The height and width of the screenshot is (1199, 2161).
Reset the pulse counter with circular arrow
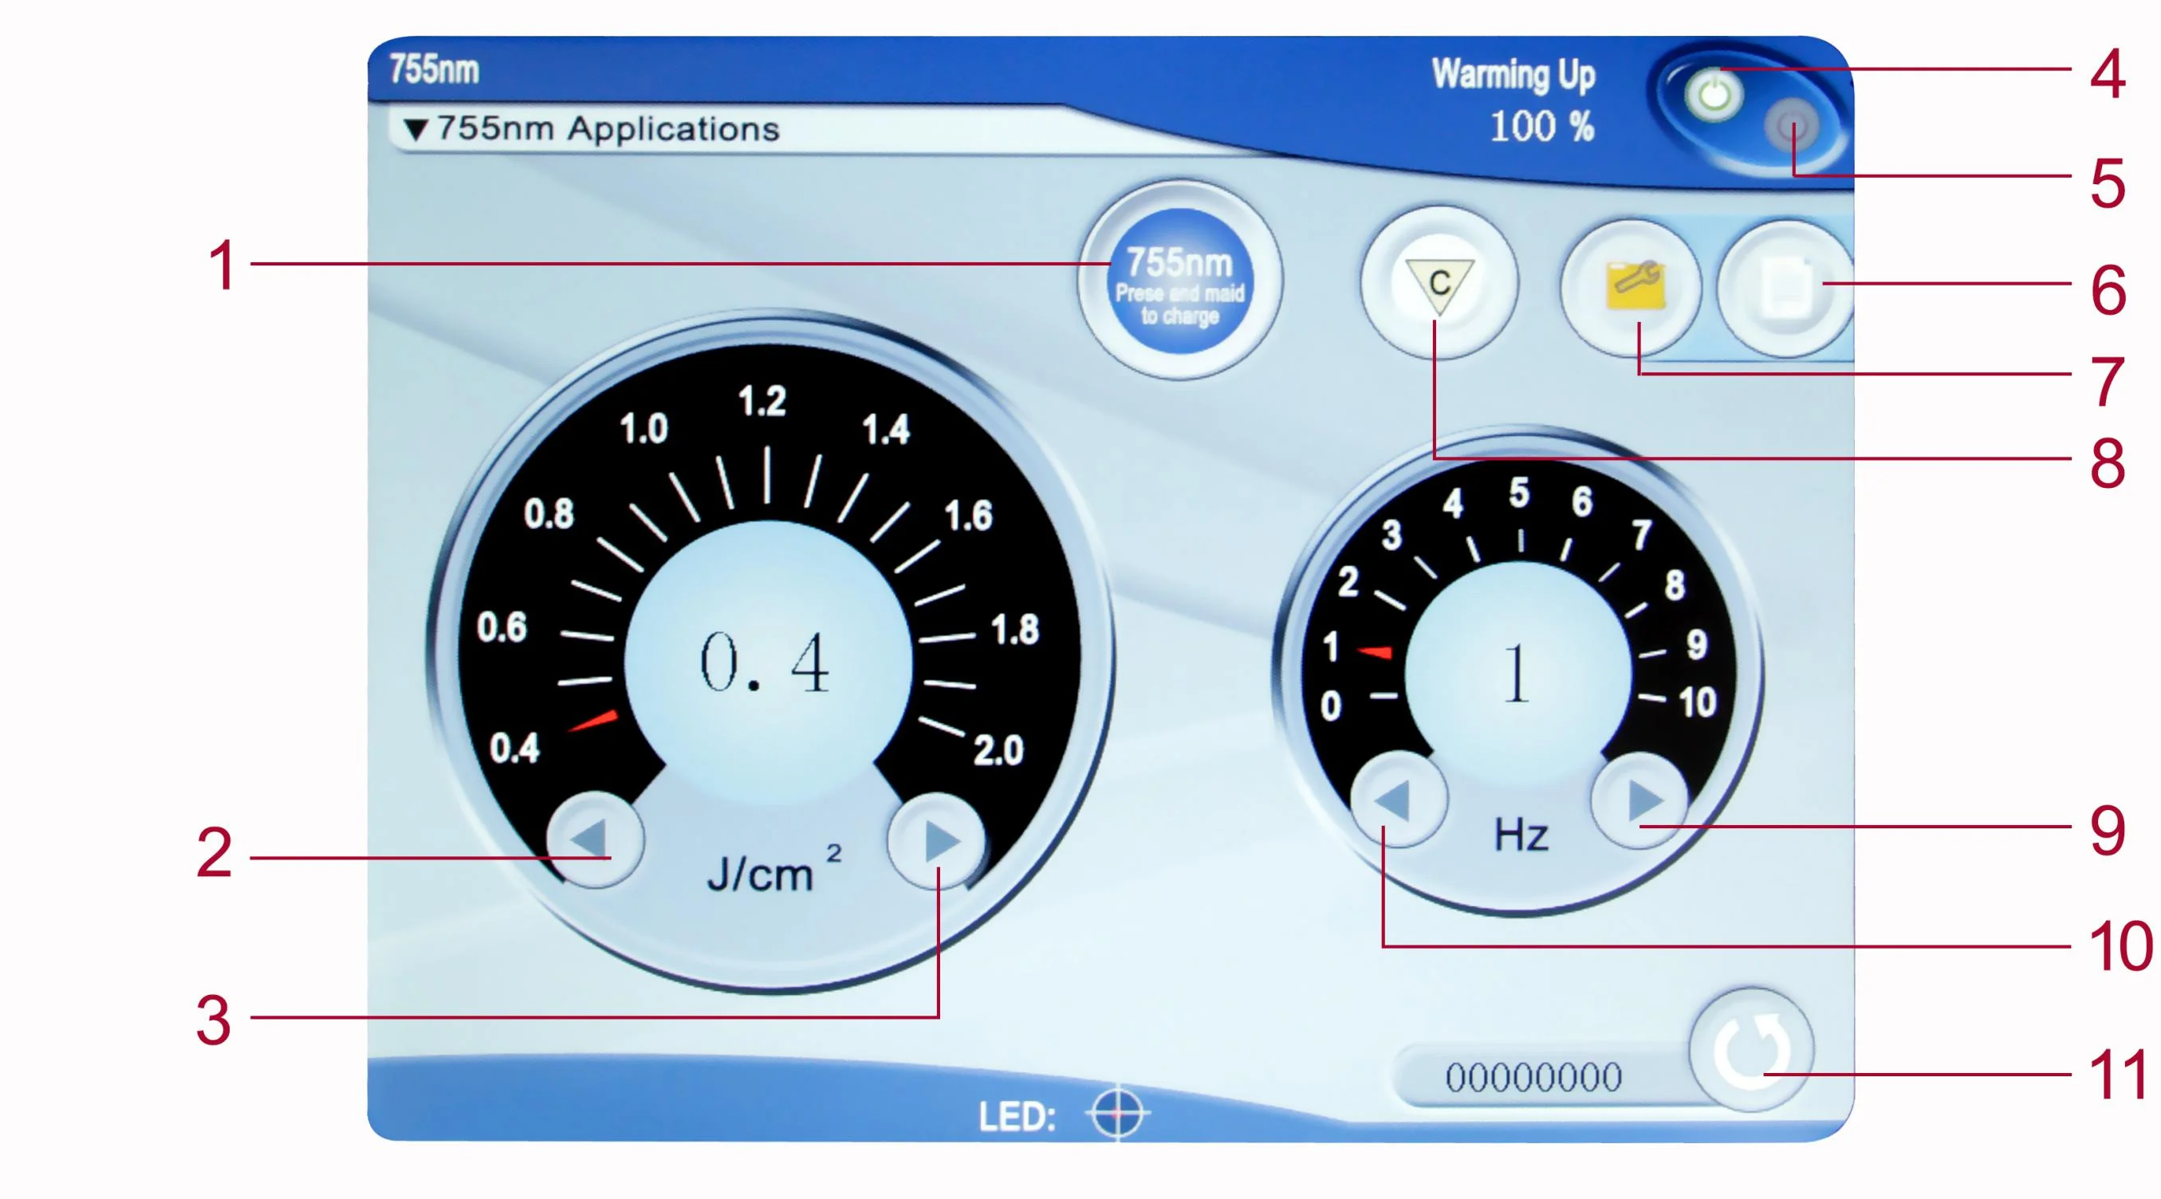(1752, 1051)
